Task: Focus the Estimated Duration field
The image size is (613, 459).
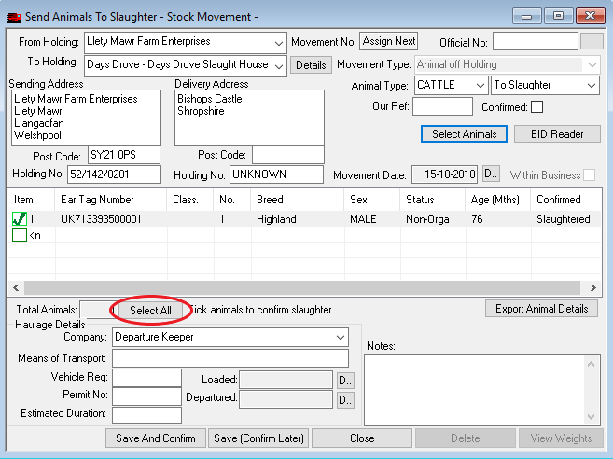Action: [146, 415]
